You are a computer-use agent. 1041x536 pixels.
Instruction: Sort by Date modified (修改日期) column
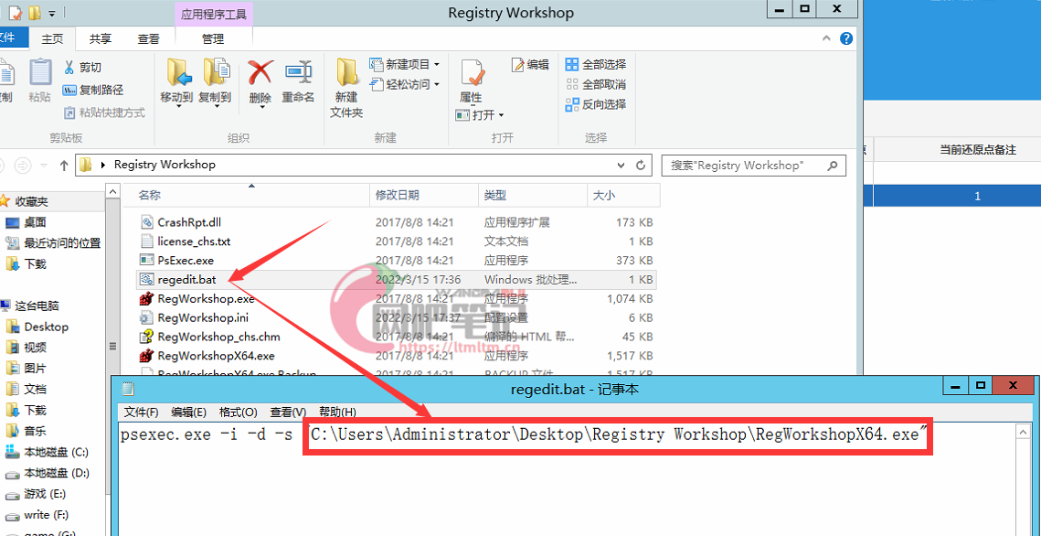pyautogui.click(x=423, y=195)
